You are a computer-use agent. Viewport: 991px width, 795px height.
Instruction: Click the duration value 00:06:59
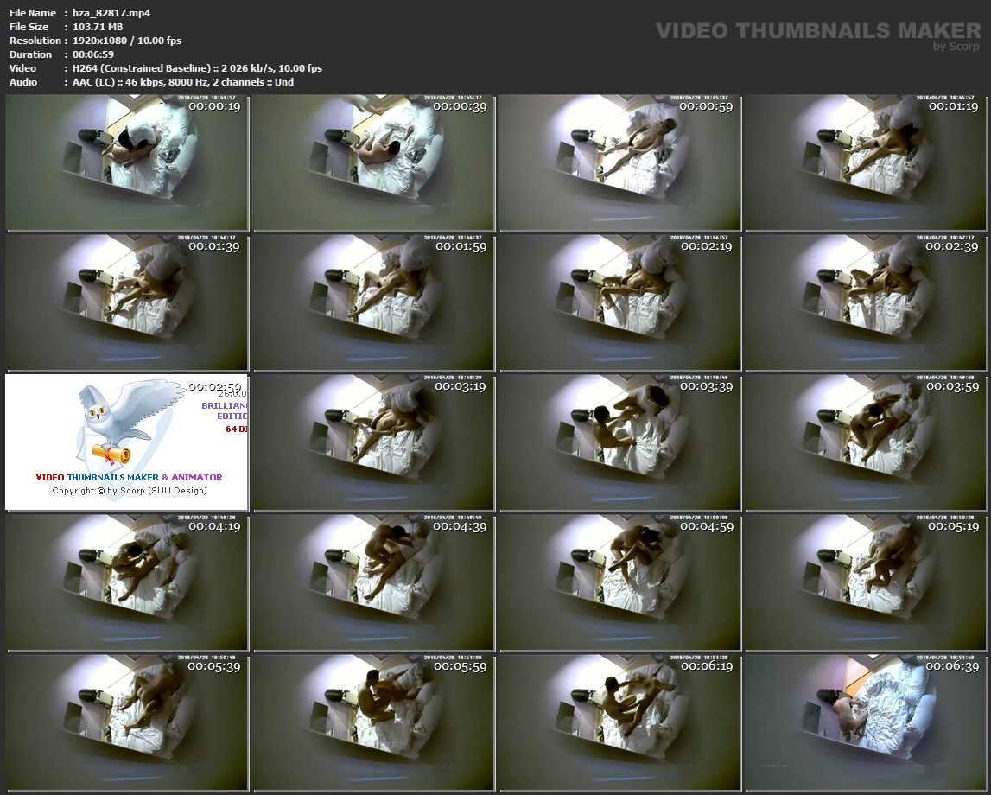point(93,54)
